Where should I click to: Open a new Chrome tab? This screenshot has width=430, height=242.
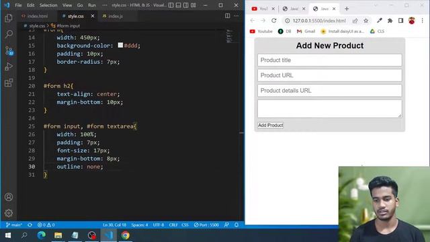tap(347, 9)
